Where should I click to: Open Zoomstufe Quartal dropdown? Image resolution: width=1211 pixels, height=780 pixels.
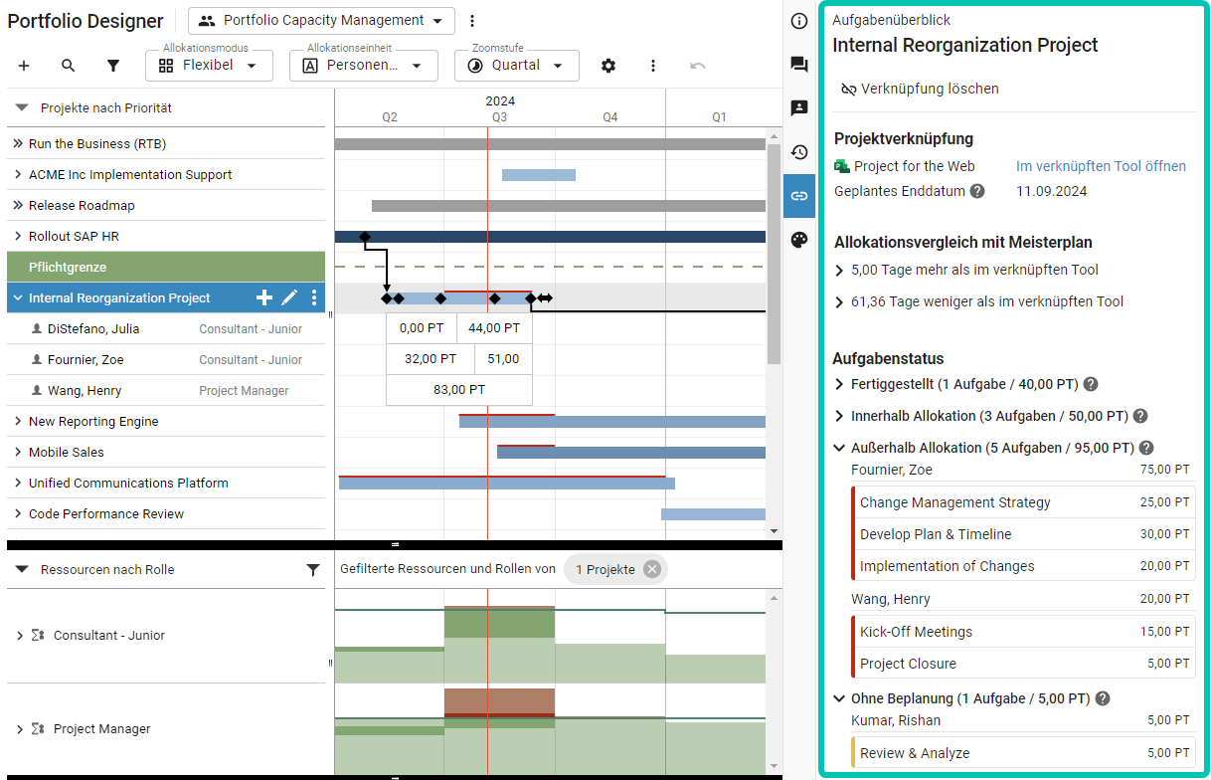coord(516,66)
